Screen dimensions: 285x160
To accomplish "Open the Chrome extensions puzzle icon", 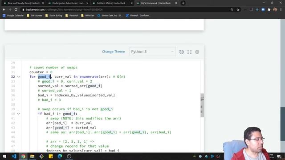I will 269,10.
